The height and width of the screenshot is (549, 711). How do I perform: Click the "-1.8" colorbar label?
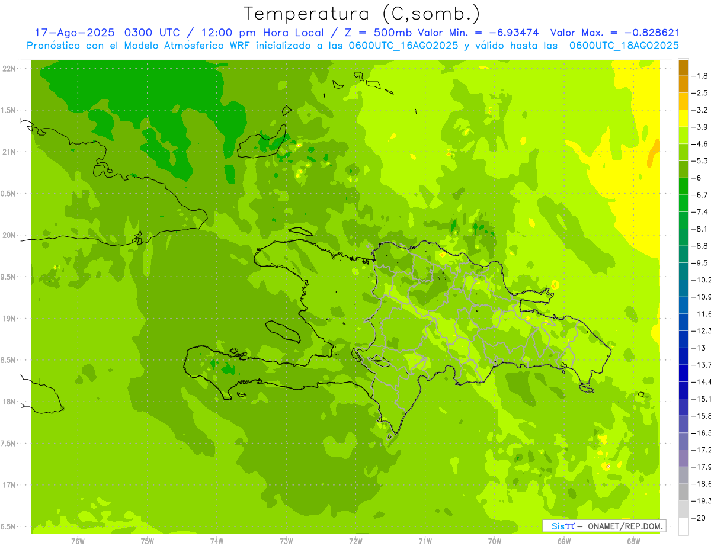pyautogui.click(x=701, y=76)
